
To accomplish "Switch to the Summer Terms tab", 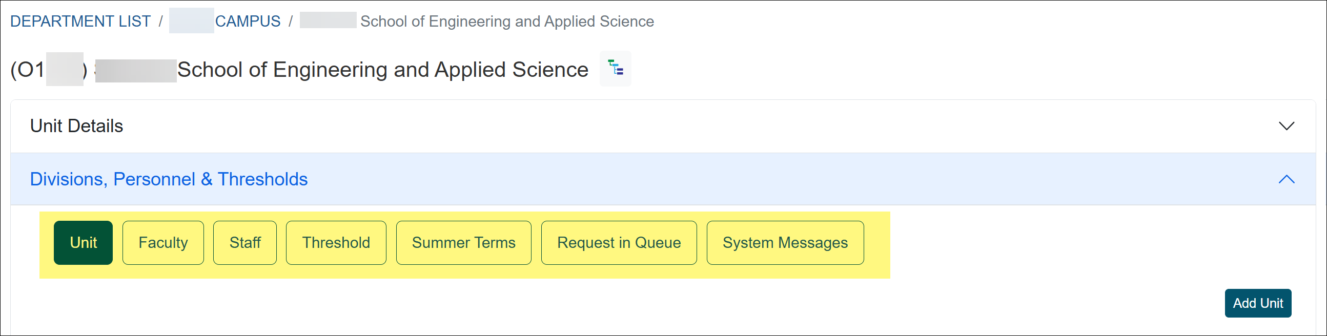I will [463, 242].
